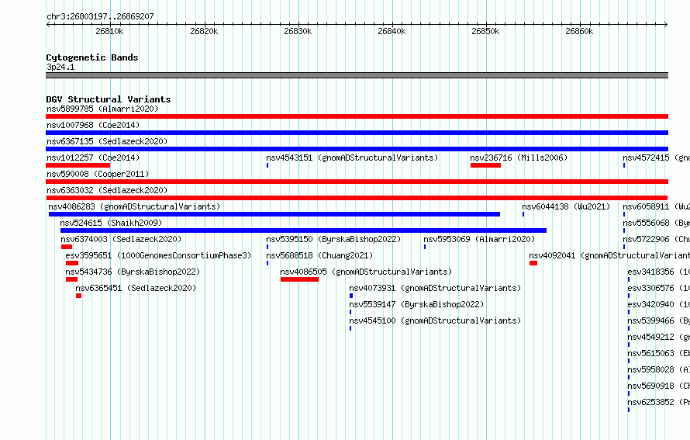The image size is (690, 440).
Task: Open nsv6367135 (Sedlazeck2020) label
Action: 107,141
